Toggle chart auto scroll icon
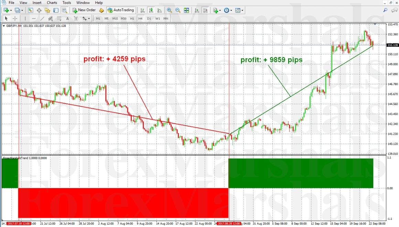This screenshot has height=227, width=399. (x=197, y=10)
